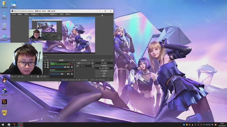This screenshot has height=127, width=227.
Task: Move the selected source up
Action: (x=41, y=76)
